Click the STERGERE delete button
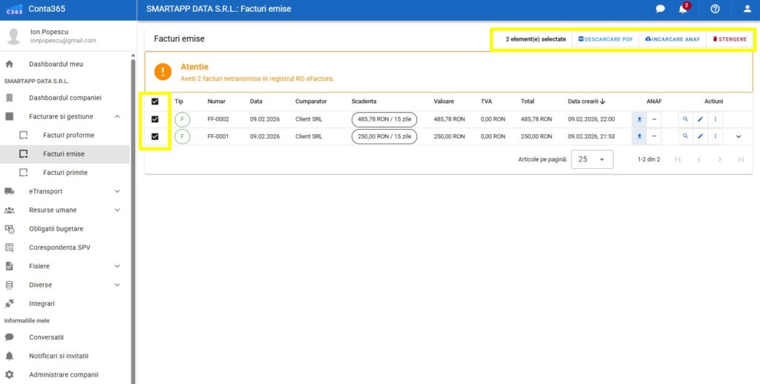The height and width of the screenshot is (384, 760). [x=729, y=39]
